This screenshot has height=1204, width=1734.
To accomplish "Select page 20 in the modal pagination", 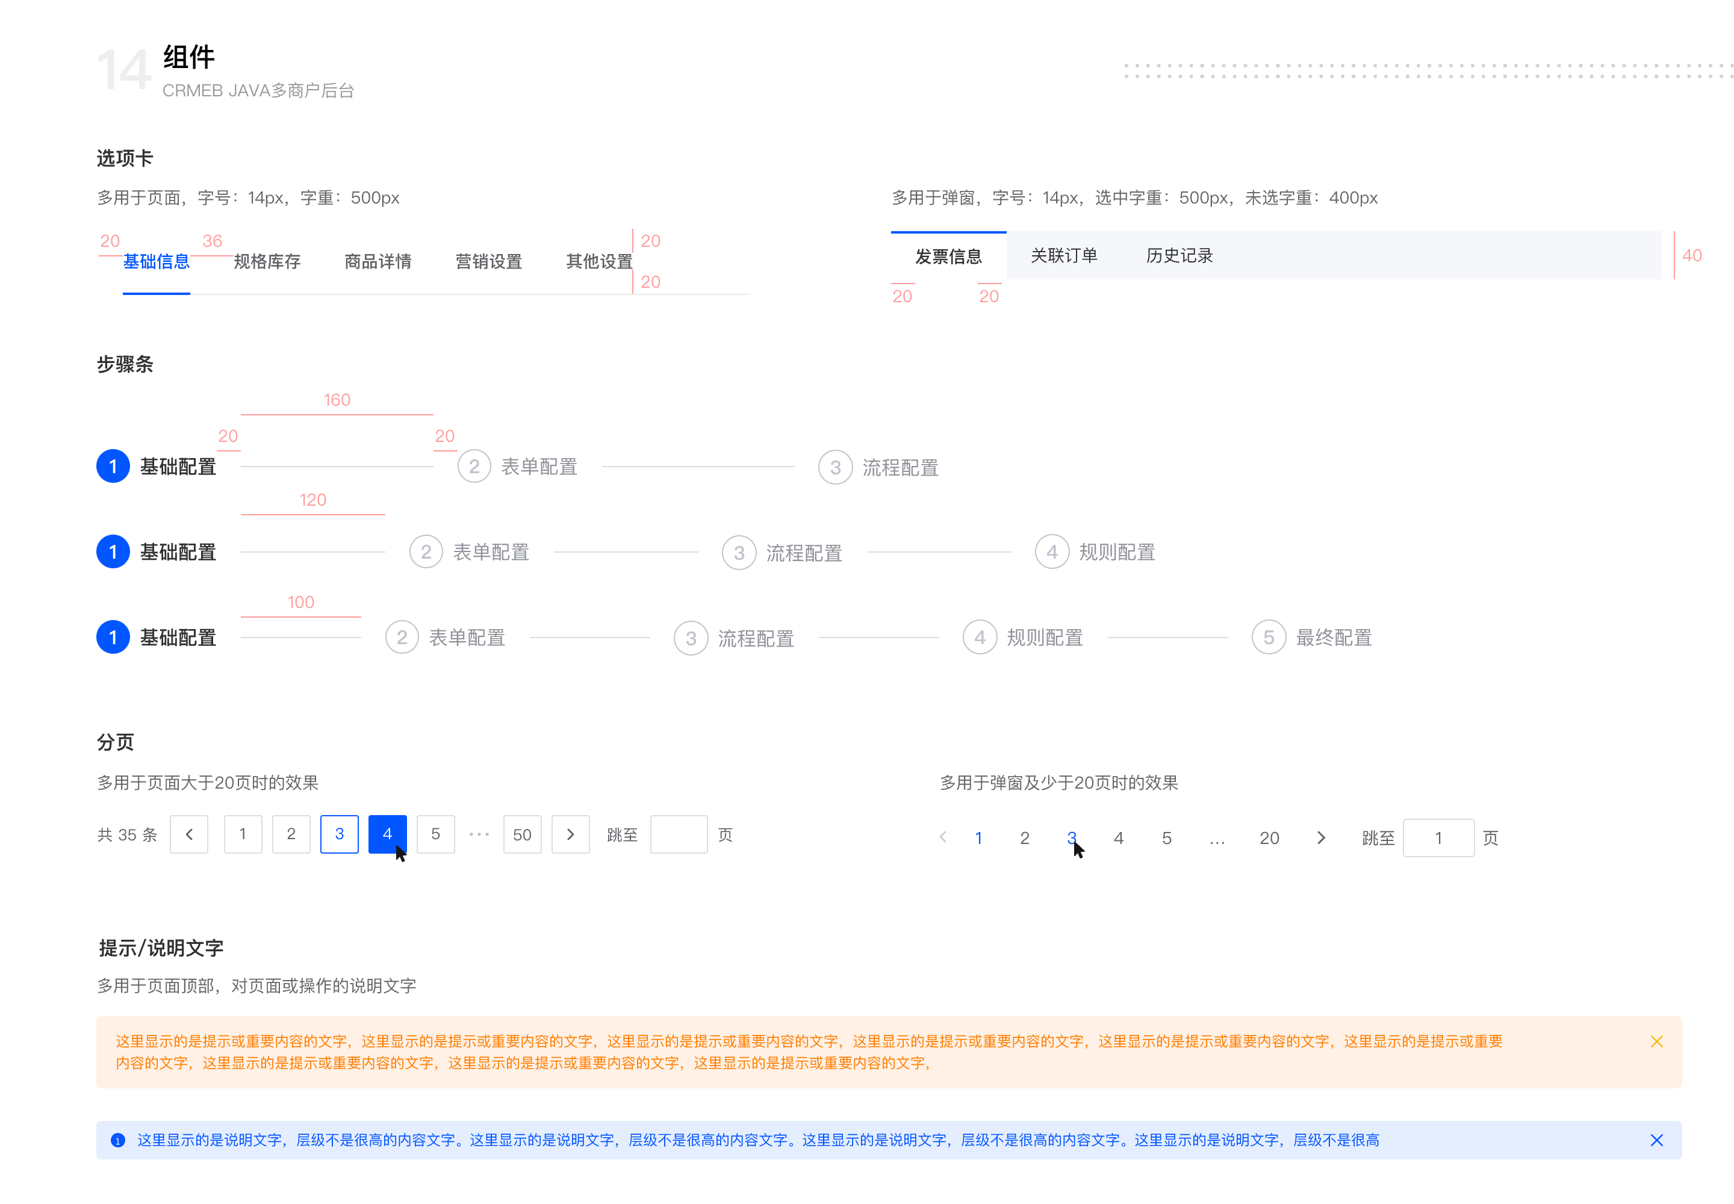I will 1269,837.
